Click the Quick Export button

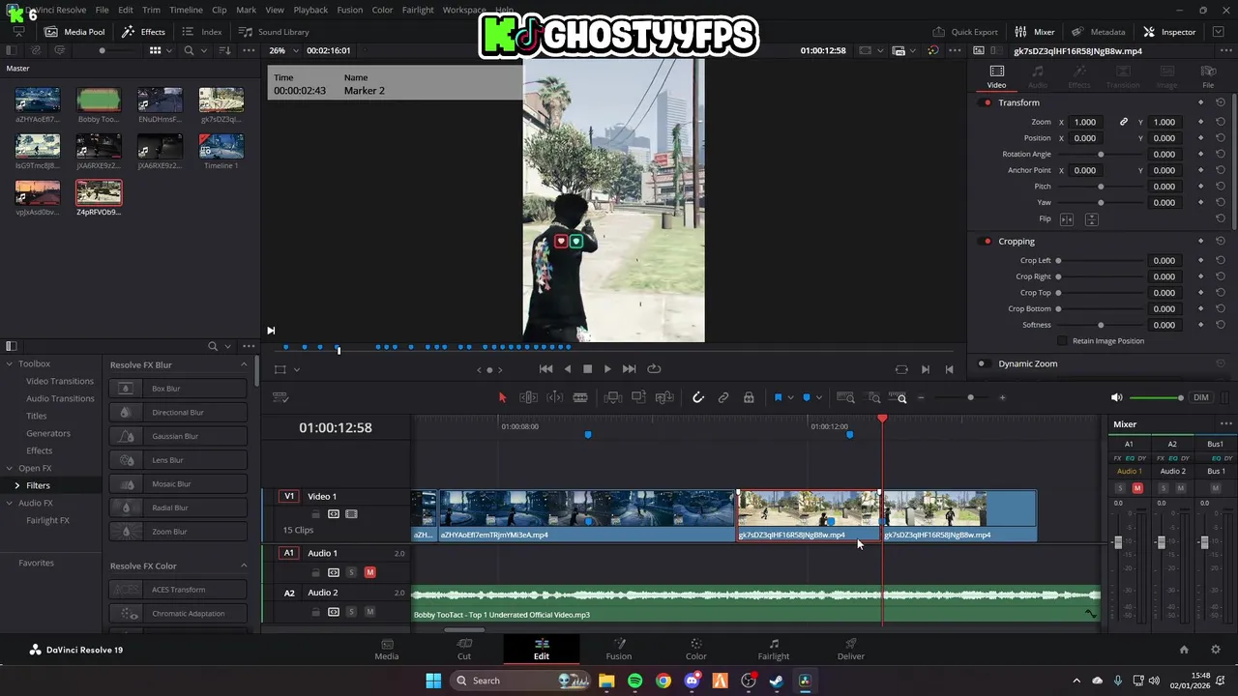965,32
